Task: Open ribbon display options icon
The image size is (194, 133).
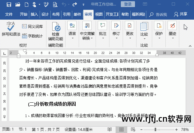Action: [x=145, y=4]
